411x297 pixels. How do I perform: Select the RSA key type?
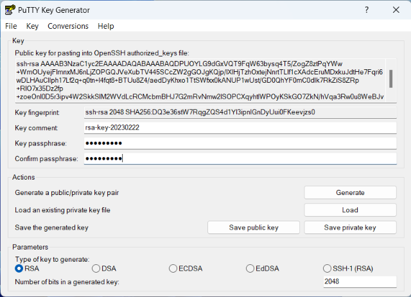click(x=19, y=268)
